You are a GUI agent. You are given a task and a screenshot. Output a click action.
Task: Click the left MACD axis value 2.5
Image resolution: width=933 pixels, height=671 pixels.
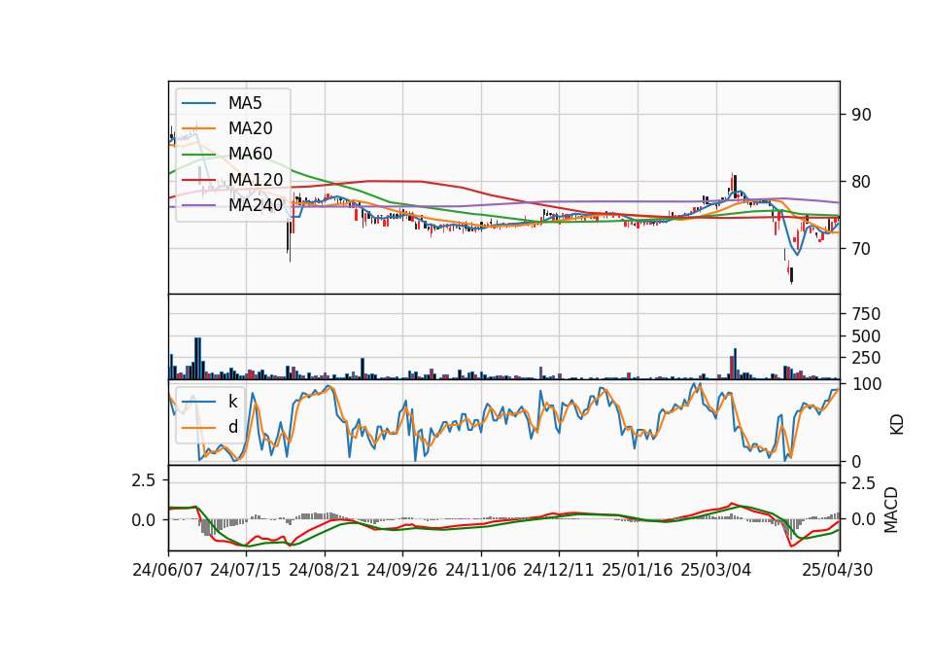pos(144,480)
